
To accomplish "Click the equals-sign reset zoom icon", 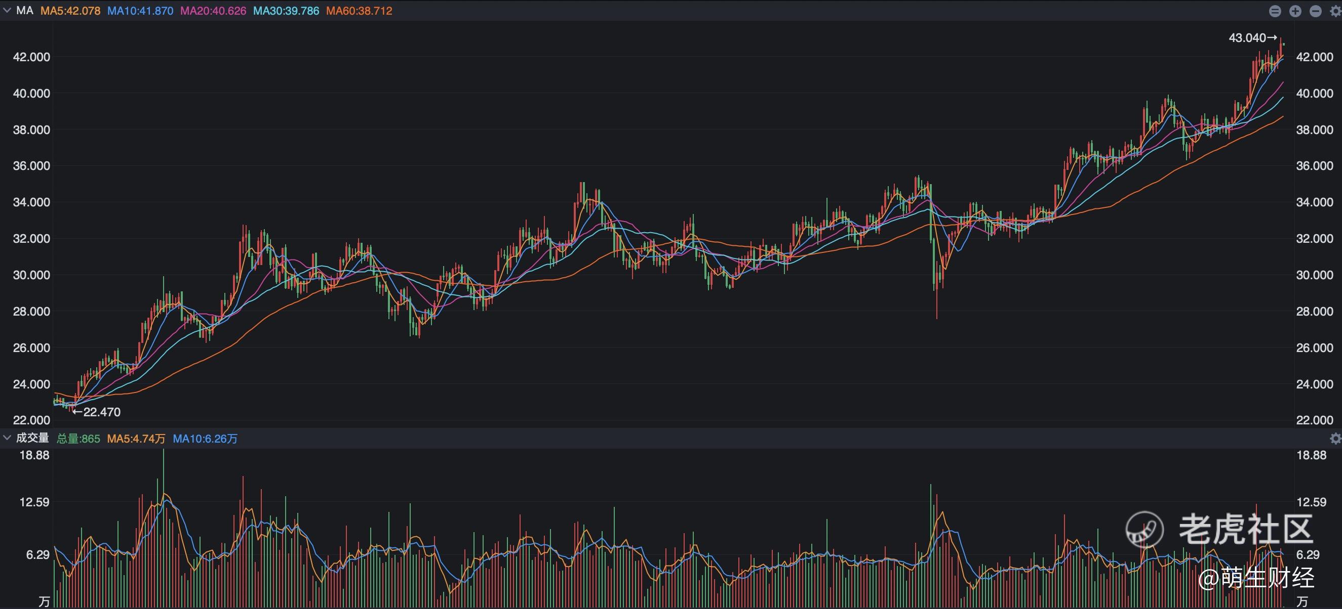I will click(1275, 11).
